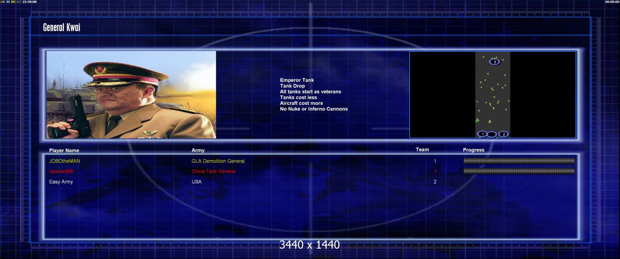Click JOSOtheMAN's loading progress bar
620x259 pixels.
pyautogui.click(x=519, y=161)
